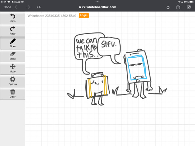195x146 pixels.
Task: Select the Draw pencil tool
Action: [13, 43]
